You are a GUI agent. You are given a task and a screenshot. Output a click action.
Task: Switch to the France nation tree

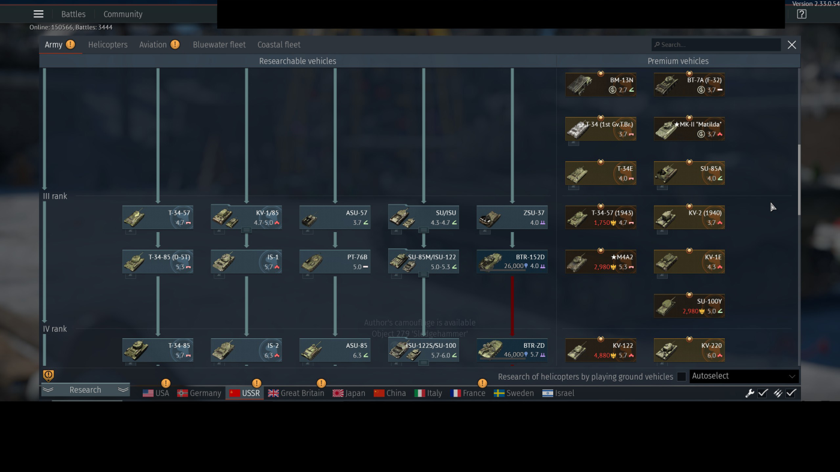click(468, 393)
